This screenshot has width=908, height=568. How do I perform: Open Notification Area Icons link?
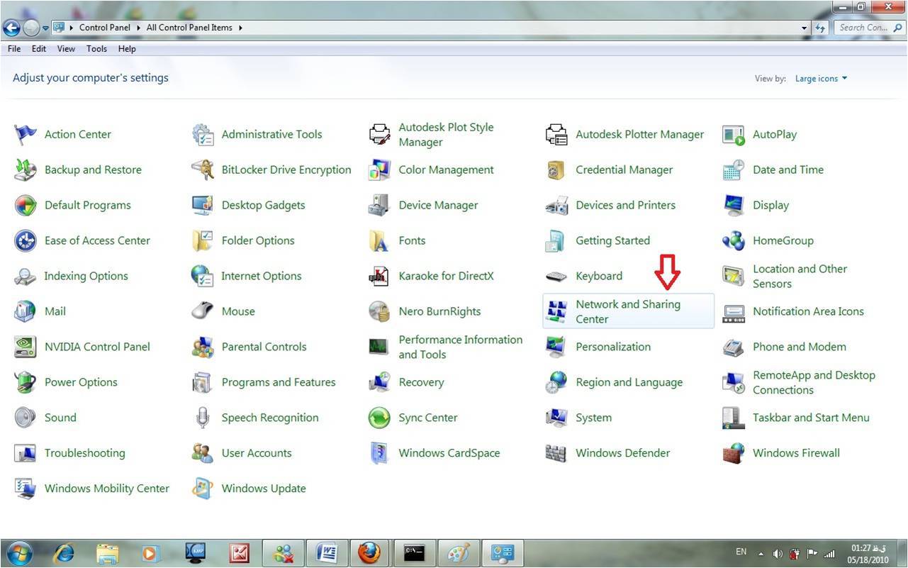click(x=808, y=311)
